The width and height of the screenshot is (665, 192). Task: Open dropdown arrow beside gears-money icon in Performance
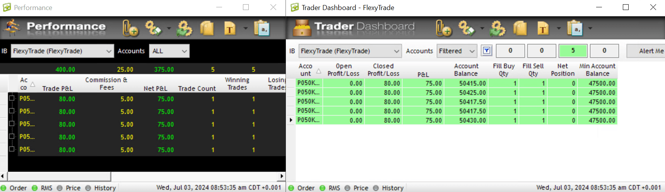point(169,28)
